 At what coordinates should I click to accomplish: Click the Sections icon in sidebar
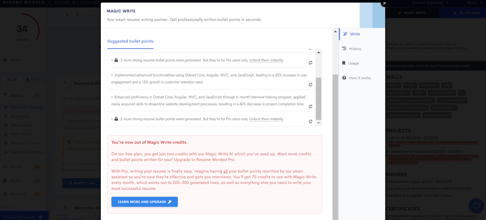[5, 194]
